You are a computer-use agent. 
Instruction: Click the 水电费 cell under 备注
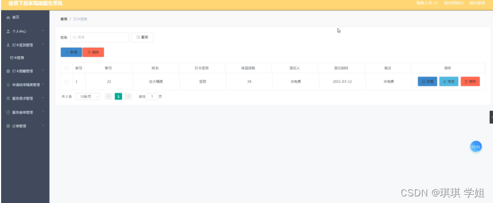389,82
